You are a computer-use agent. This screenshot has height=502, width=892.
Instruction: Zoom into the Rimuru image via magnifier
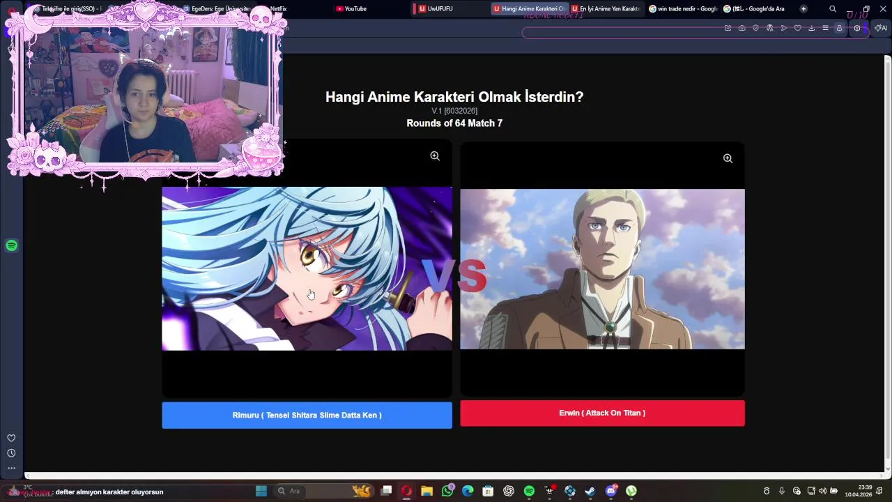[435, 156]
